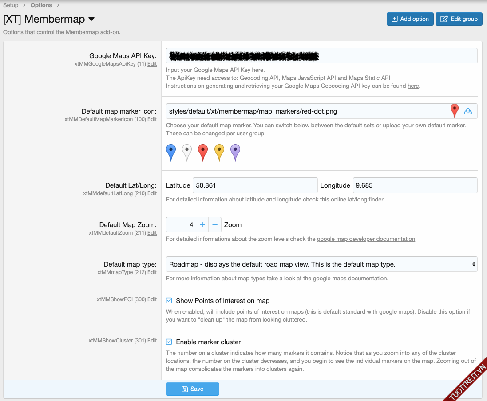Disable the Enable marker cluster checkbox
487x401 pixels.
pos(169,342)
